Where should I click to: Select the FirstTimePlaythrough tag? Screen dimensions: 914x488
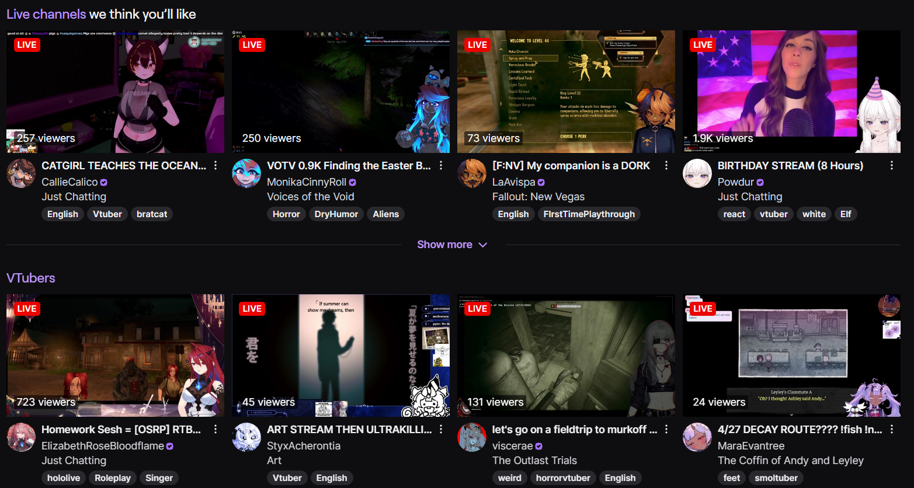[x=589, y=214]
